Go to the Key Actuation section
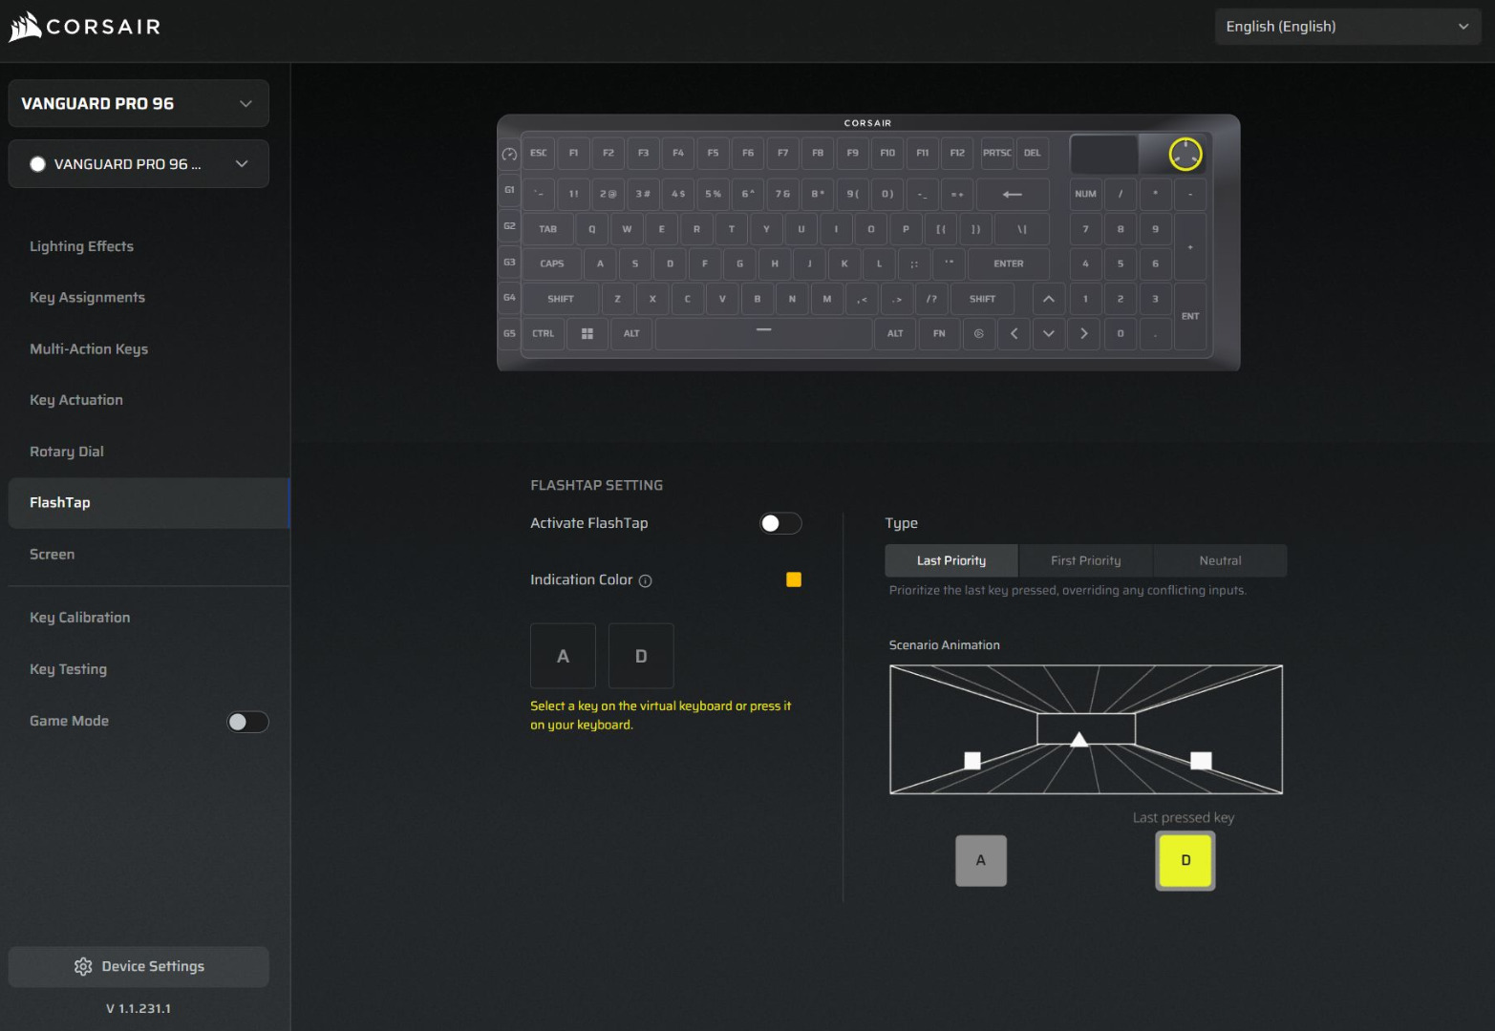1495x1031 pixels. point(76,400)
